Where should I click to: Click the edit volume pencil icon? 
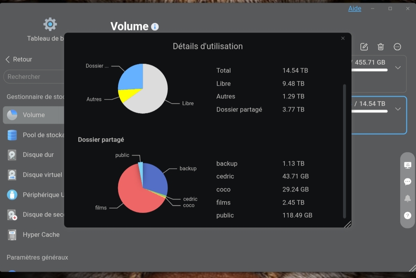tap(364, 47)
